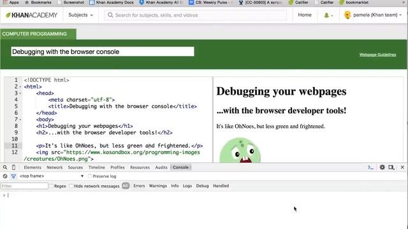Switch to the Sources tab
Screen dimensions: 408x229
(x=75, y=167)
